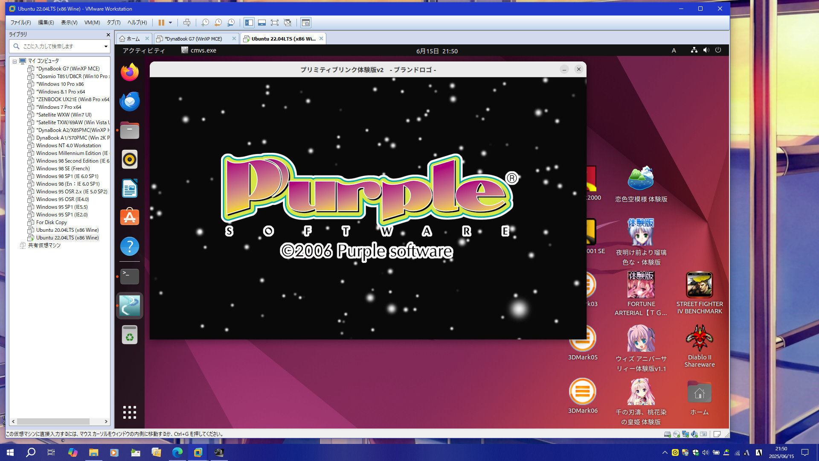Open the 表示(V) menu
Screen dimensions: 819x461
tap(69, 23)
